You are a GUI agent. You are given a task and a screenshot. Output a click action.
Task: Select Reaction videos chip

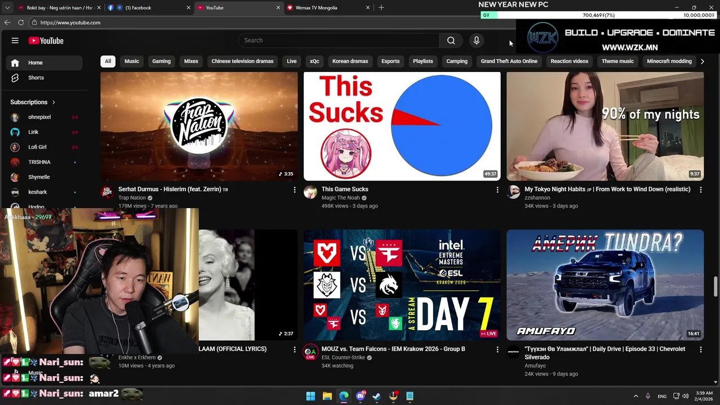569,61
